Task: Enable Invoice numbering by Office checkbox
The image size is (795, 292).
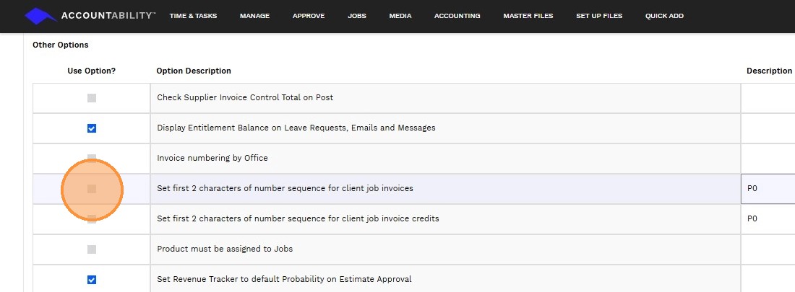Action: 92,158
